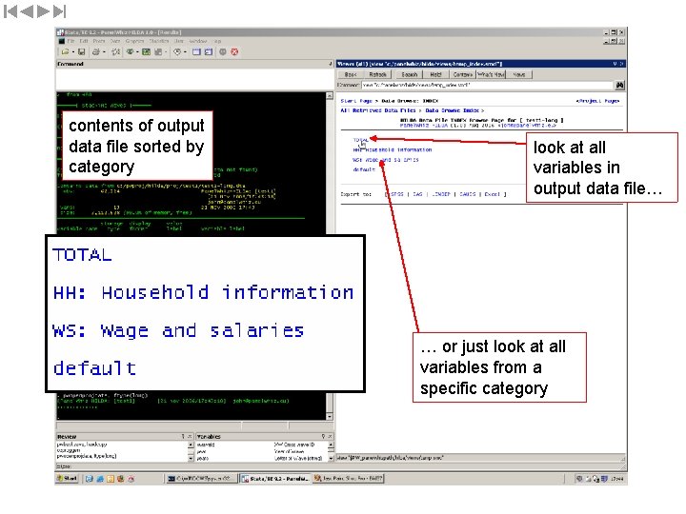The image size is (686, 514).
Task: Click the SPSS export link
Action: click(397, 194)
